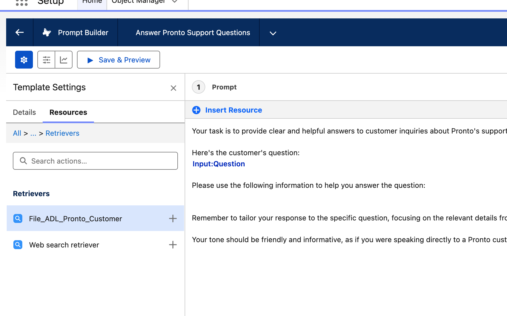
Task: Click the 'Your task is to provide' prompt line
Action: pyautogui.click(x=349, y=131)
